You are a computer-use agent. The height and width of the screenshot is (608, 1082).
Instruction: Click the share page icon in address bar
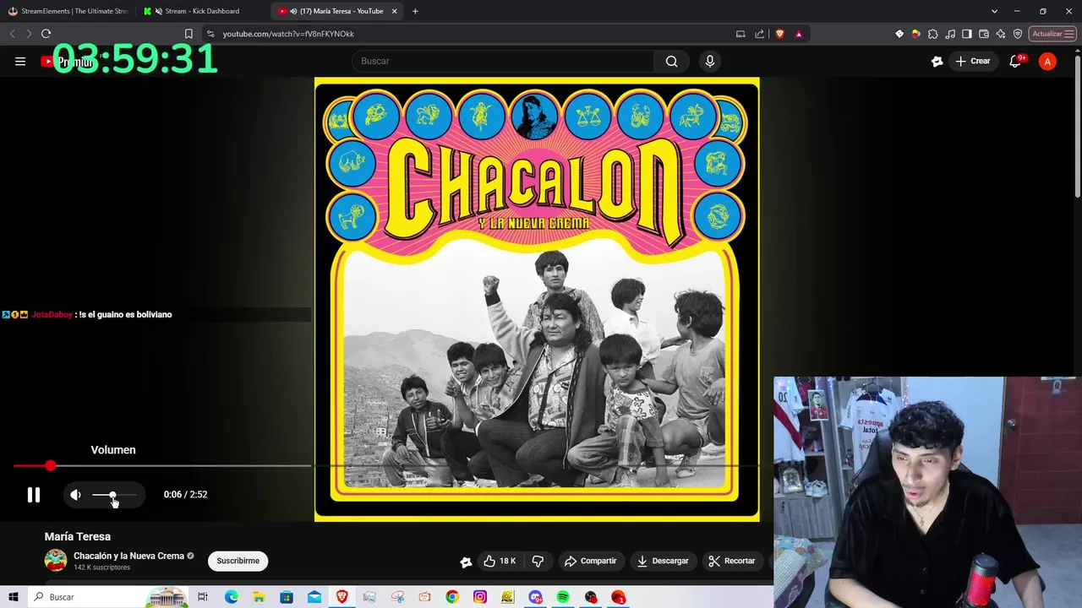pyautogui.click(x=759, y=34)
